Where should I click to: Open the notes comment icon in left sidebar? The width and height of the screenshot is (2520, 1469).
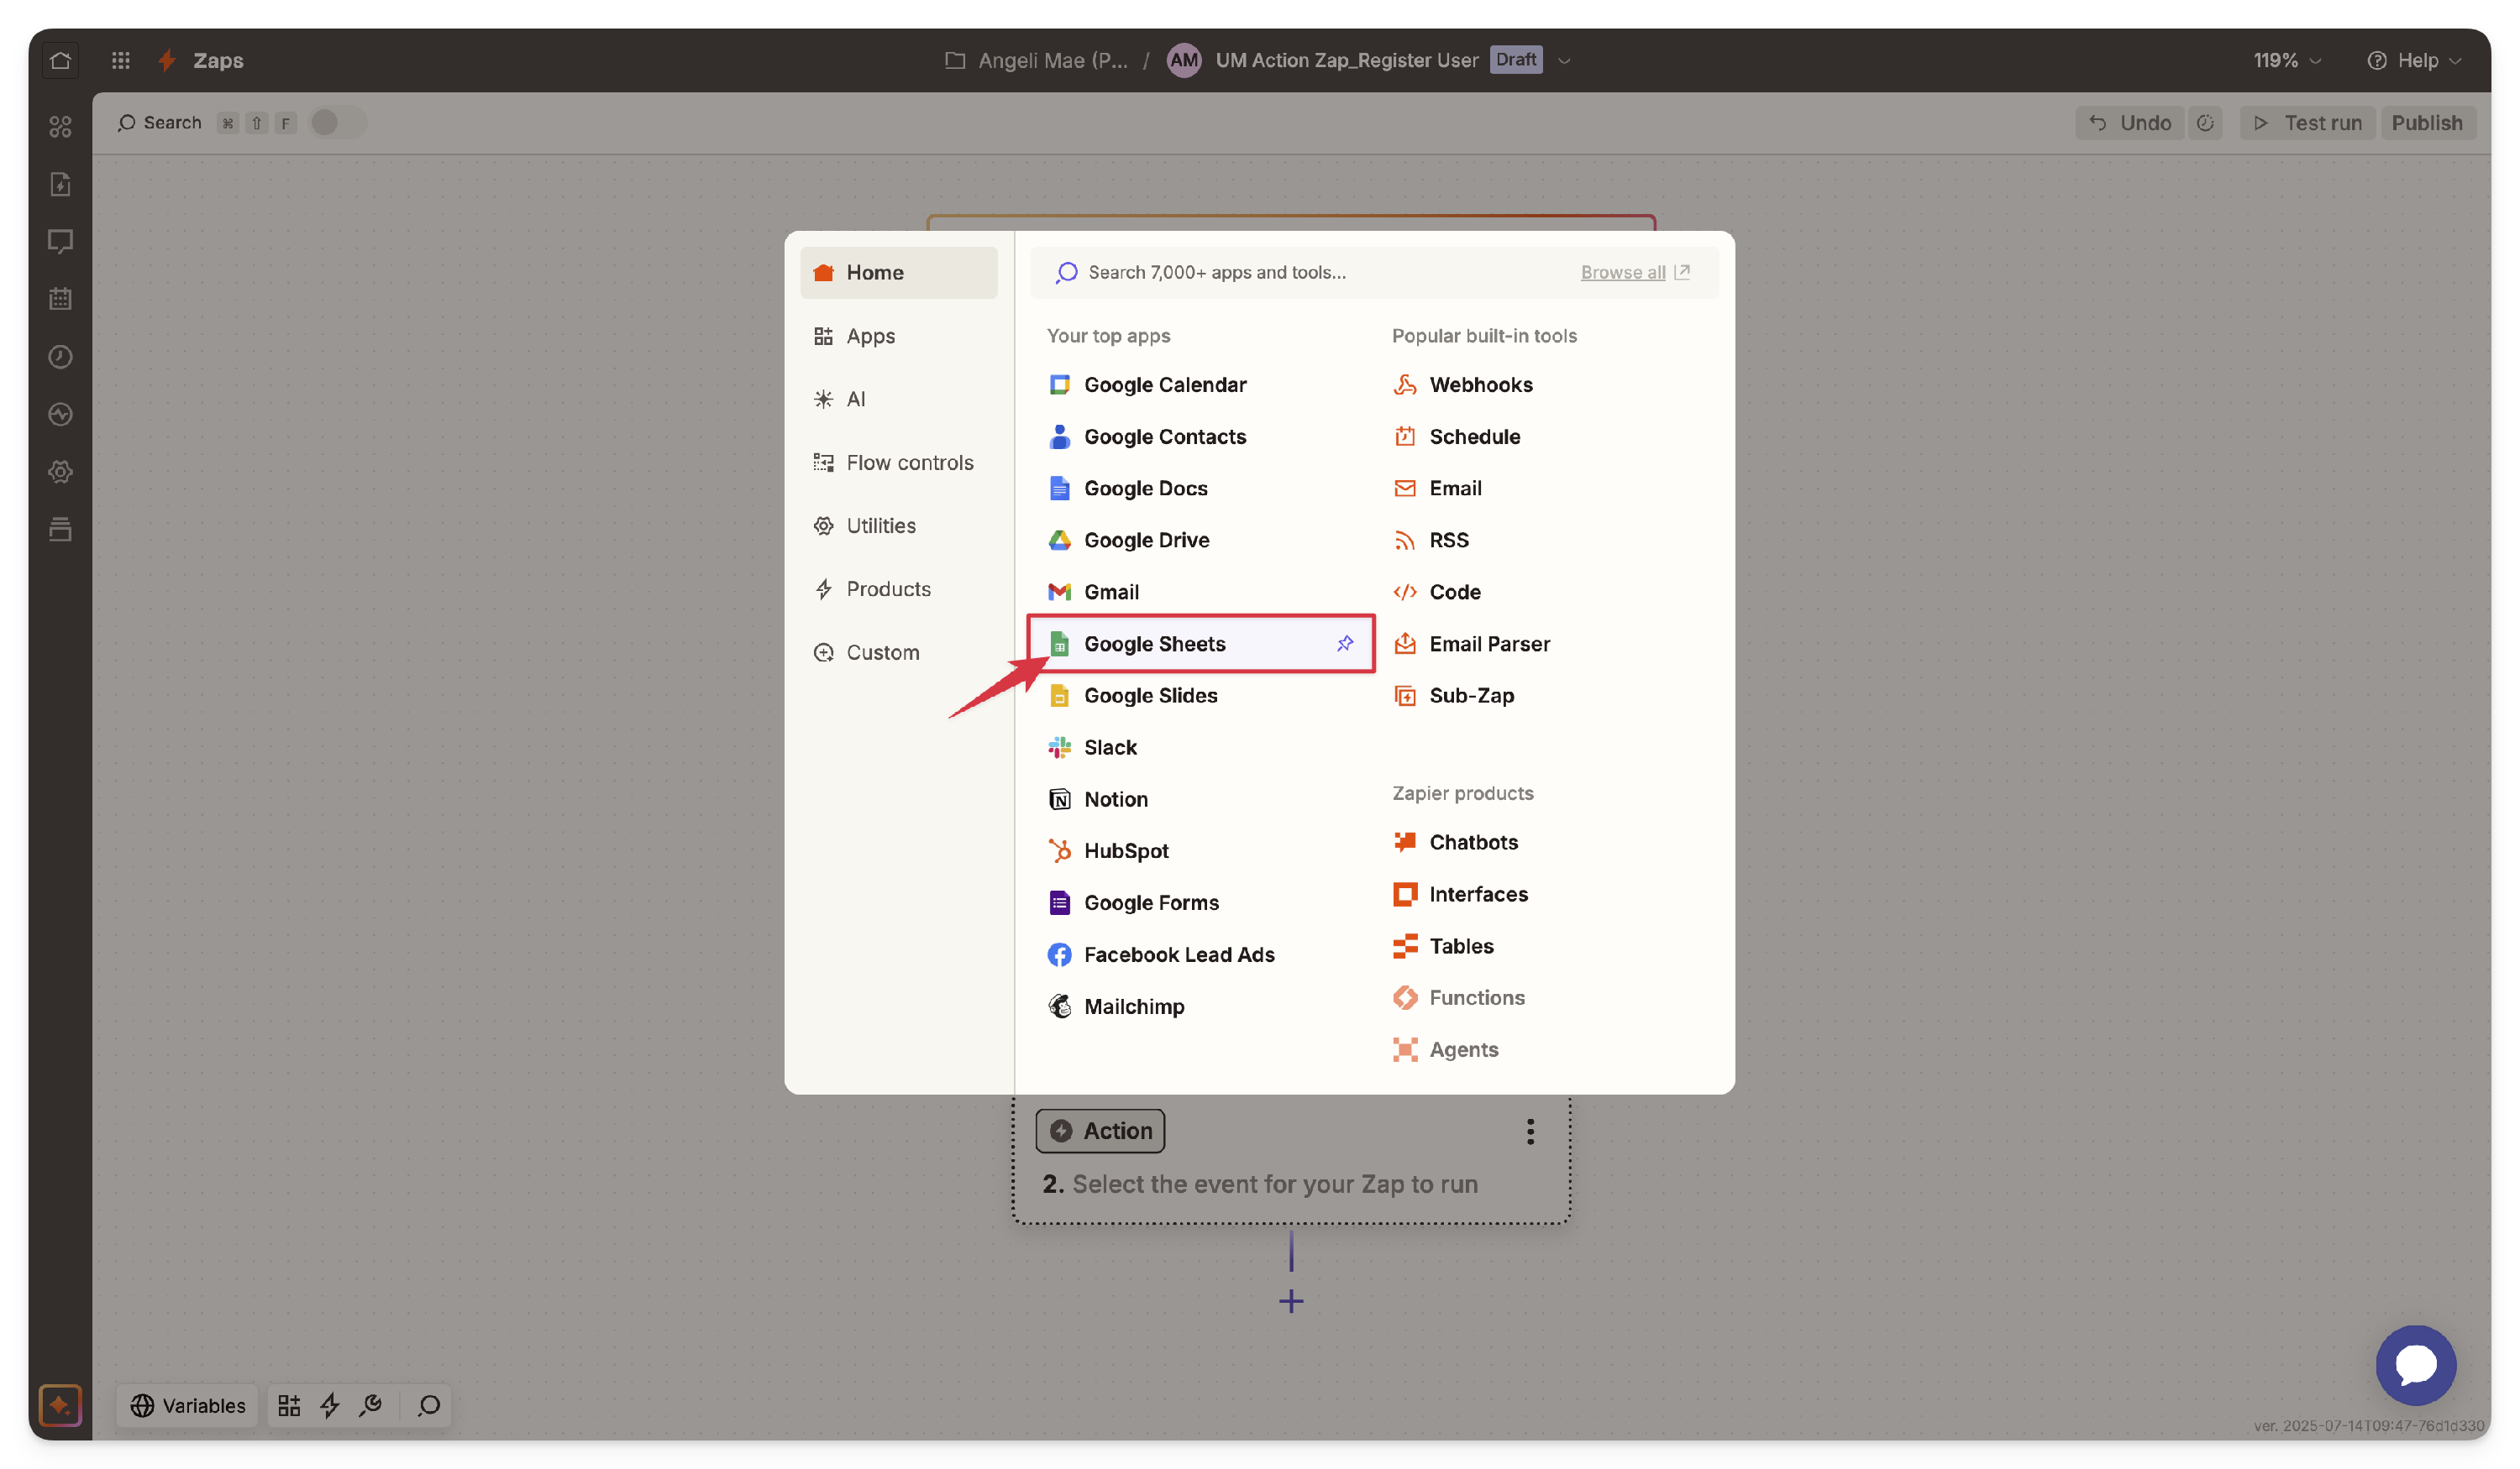point(60,241)
